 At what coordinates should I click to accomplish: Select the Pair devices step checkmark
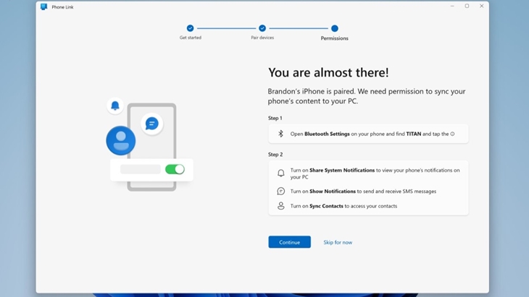click(262, 28)
